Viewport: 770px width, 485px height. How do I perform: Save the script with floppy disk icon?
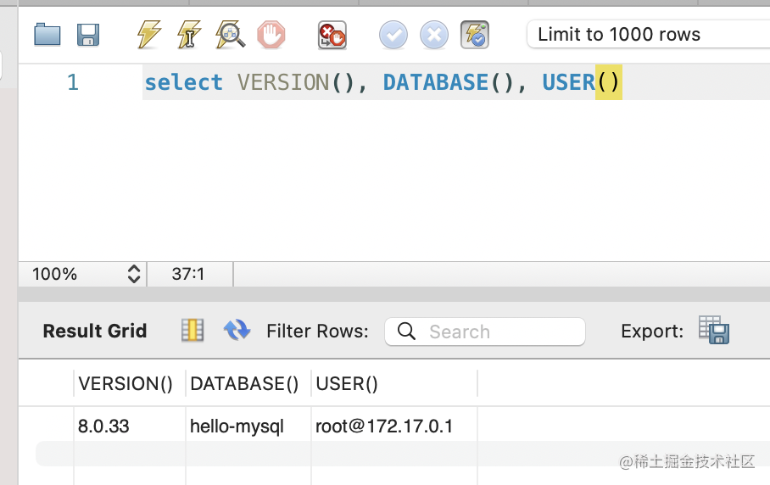pyautogui.click(x=88, y=35)
